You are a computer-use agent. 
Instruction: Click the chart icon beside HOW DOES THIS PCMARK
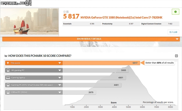click(x=6, y=56)
